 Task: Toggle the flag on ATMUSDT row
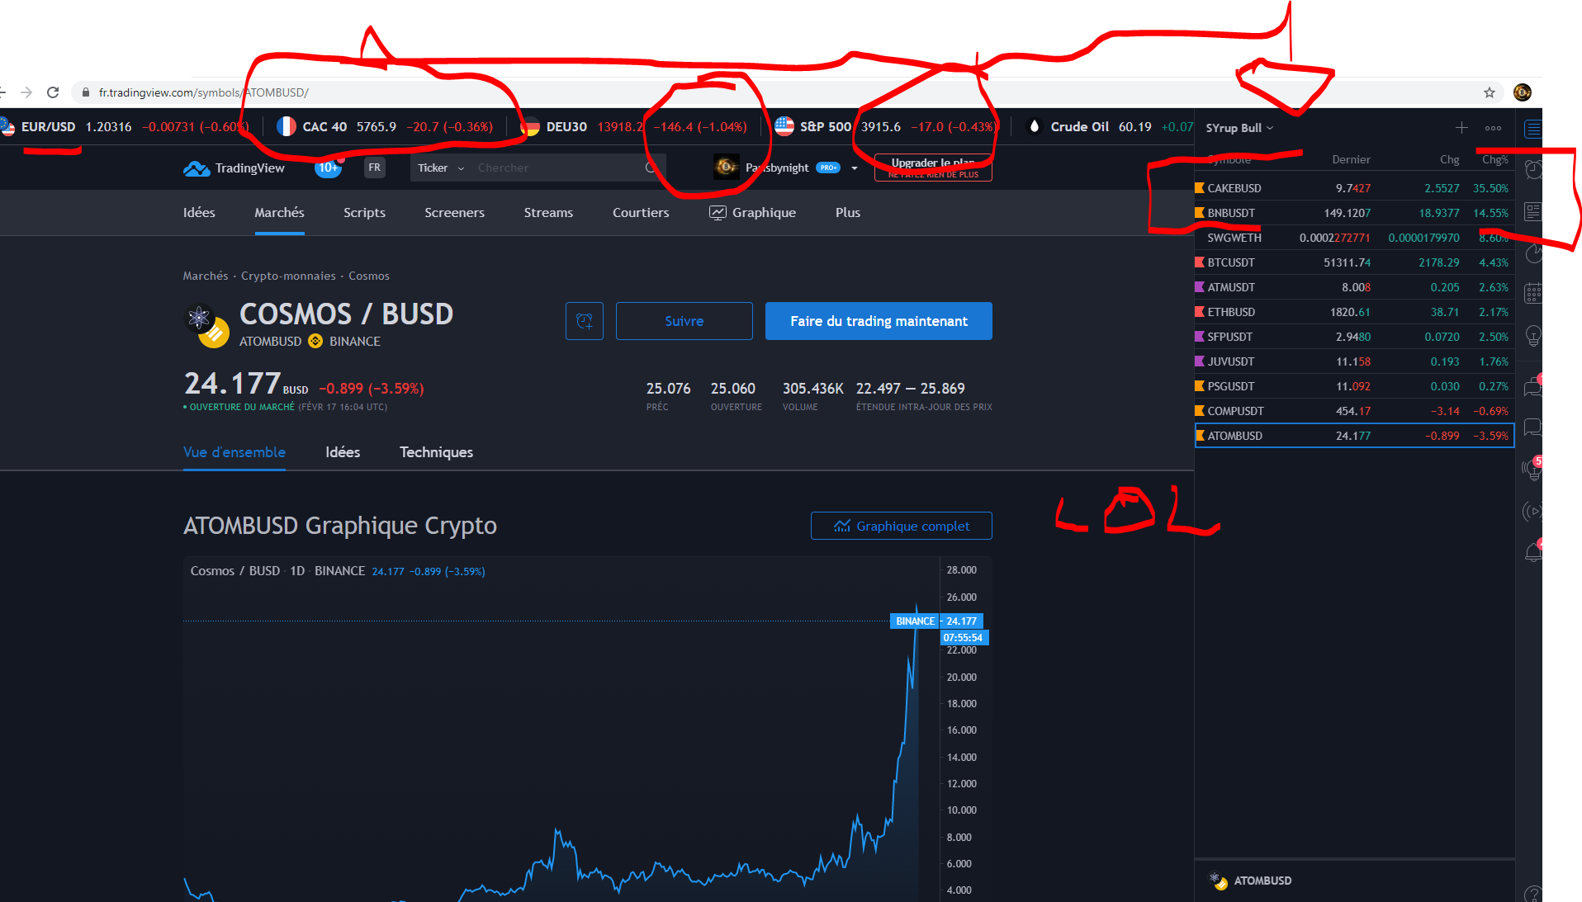click(x=1200, y=287)
